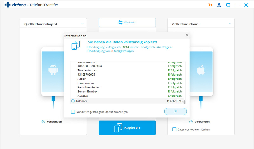The image size is (254, 149).
Task: Click the dr.fone logo
Action: [15, 5]
